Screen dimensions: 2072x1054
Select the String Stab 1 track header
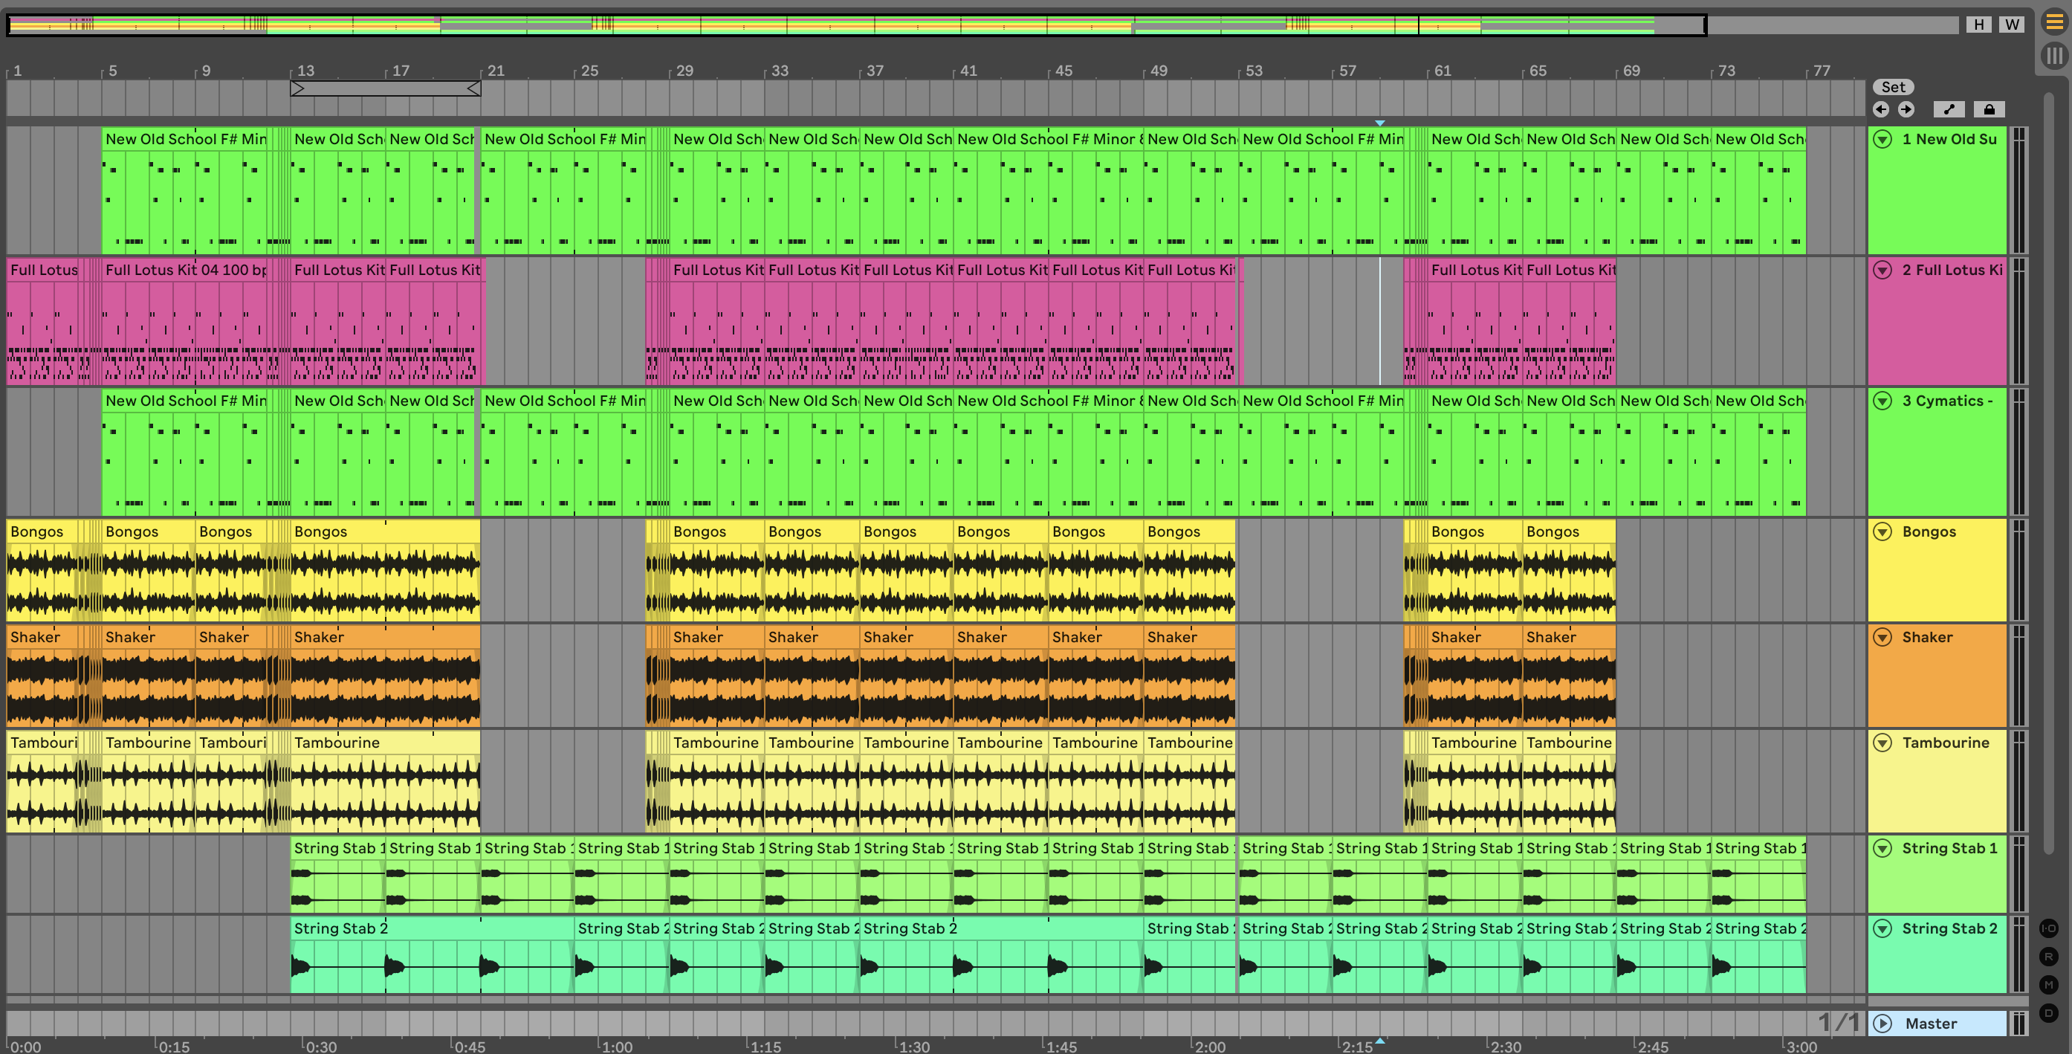tap(1948, 848)
